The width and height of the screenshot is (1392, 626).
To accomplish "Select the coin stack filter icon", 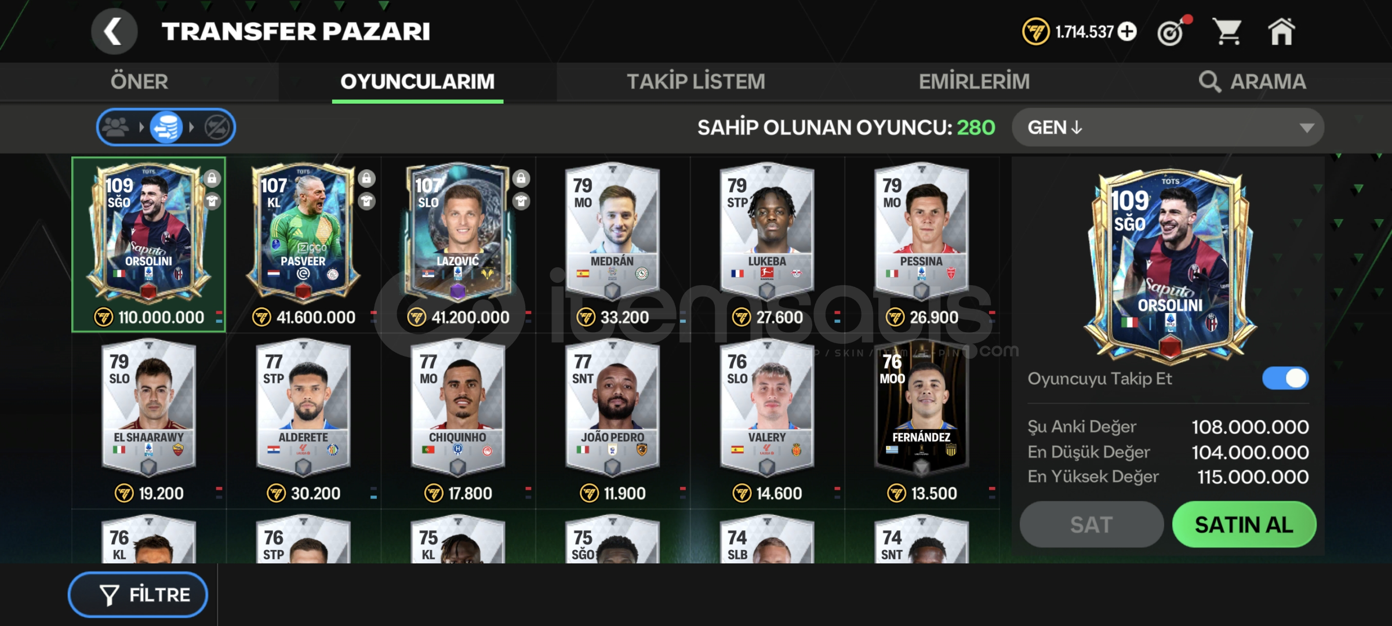I will click(166, 127).
